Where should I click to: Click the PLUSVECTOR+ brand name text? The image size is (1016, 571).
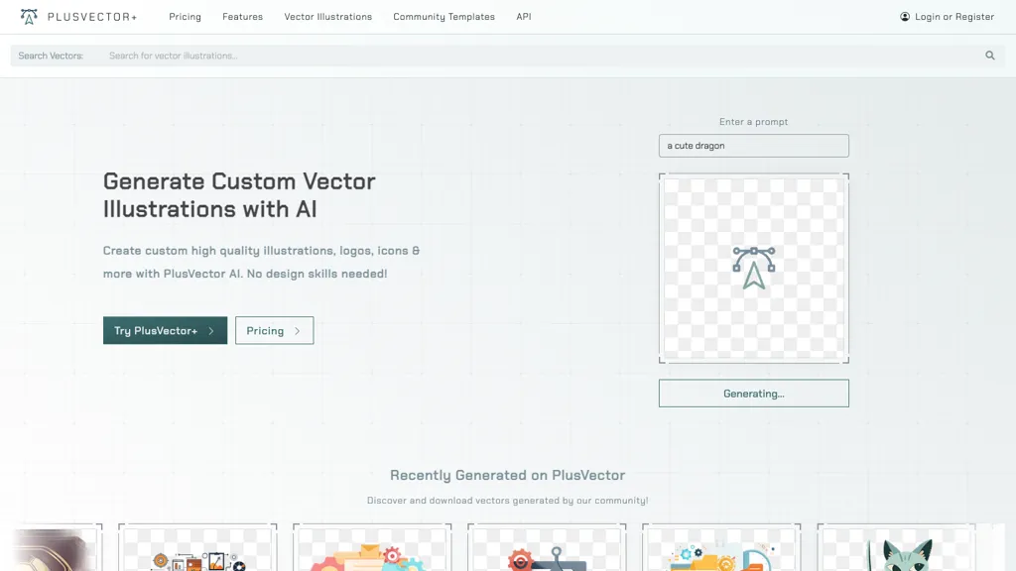[x=92, y=17]
